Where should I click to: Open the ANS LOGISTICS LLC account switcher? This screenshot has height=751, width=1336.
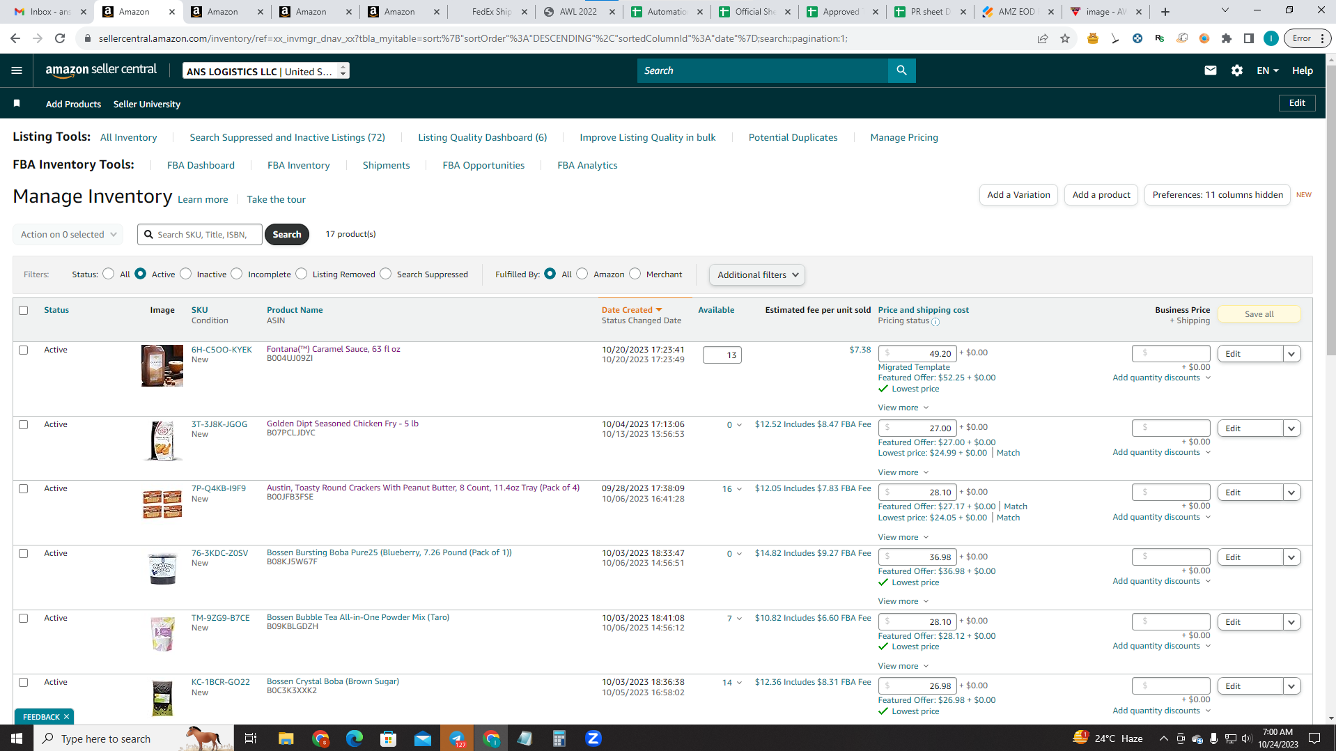[266, 71]
